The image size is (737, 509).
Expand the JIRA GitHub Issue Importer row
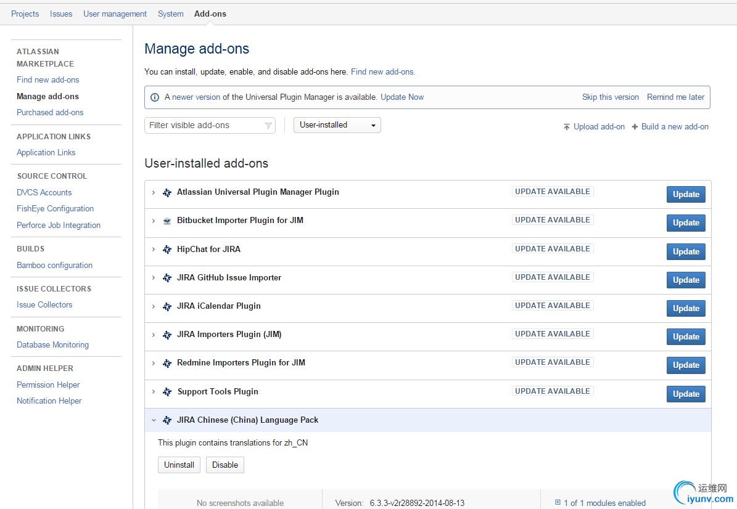tap(153, 278)
